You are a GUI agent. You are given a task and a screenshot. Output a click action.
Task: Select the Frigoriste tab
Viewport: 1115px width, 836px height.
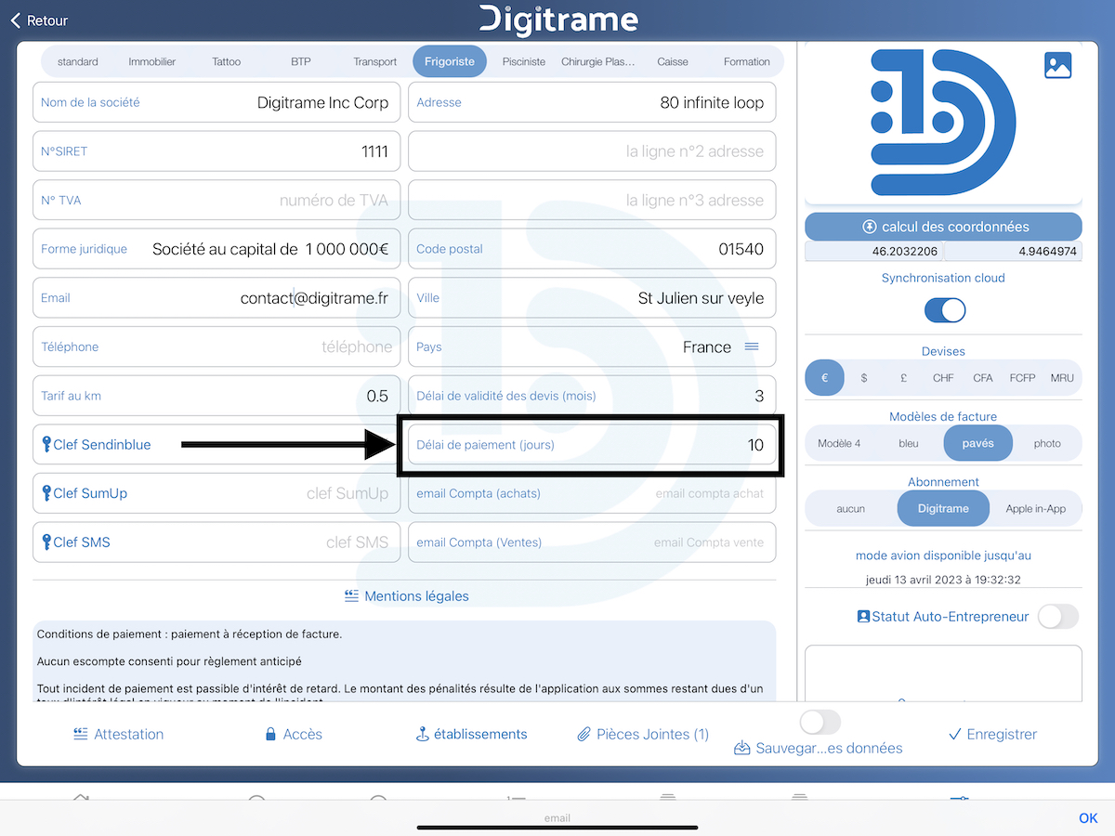pyautogui.click(x=450, y=61)
